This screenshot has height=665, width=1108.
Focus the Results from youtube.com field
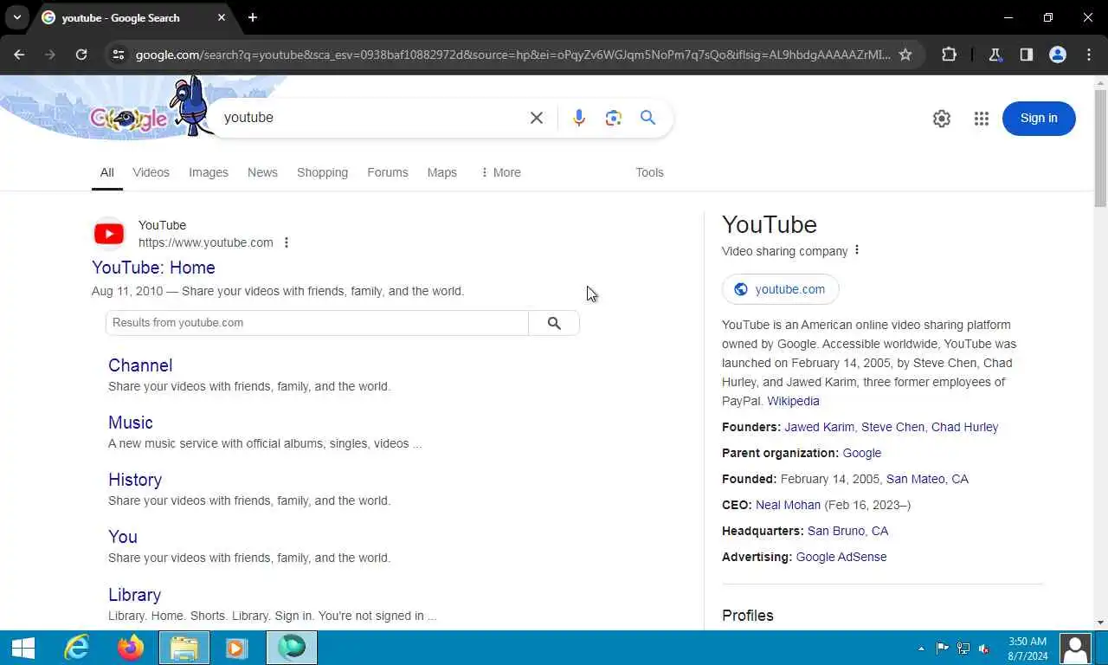tap(317, 323)
